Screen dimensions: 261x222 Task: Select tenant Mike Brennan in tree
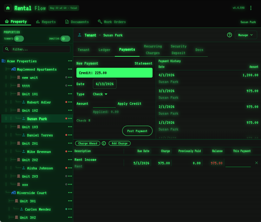pyautogui.click(x=37, y=152)
